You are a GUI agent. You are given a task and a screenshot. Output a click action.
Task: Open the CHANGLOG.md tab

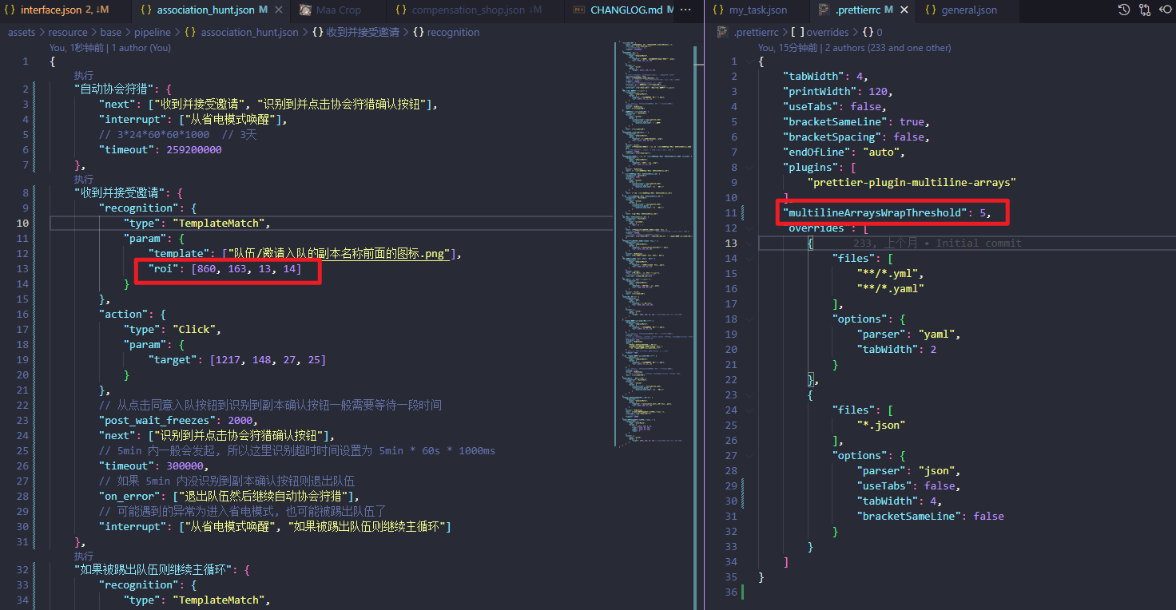coord(620,10)
